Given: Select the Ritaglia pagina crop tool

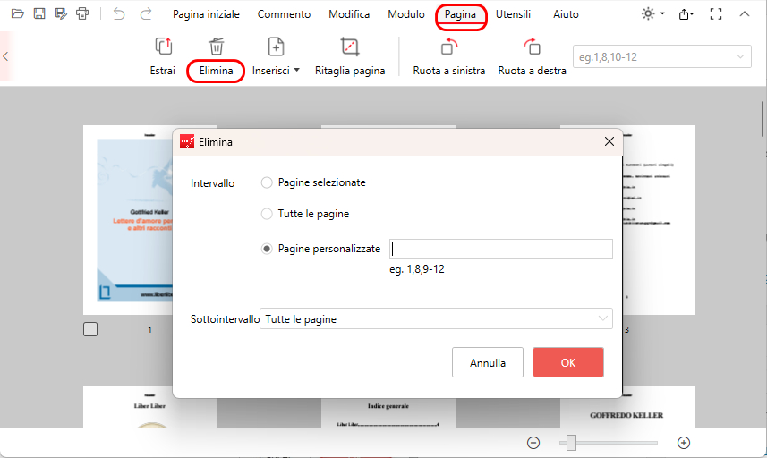Looking at the screenshot, I should tap(350, 57).
